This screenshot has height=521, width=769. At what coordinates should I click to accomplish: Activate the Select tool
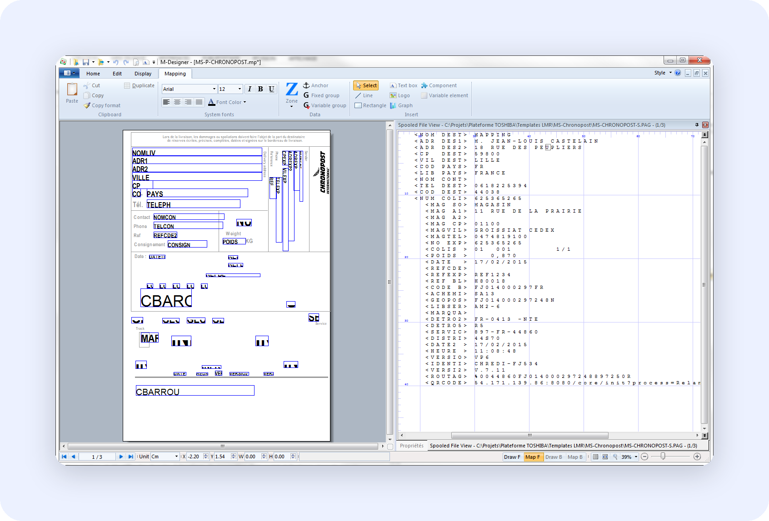366,85
